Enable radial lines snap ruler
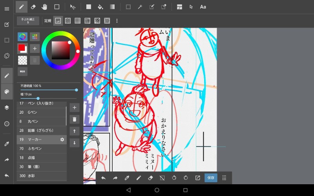This screenshot has width=314, height=196. (97, 21)
